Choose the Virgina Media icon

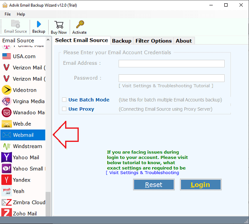click(x=6, y=101)
